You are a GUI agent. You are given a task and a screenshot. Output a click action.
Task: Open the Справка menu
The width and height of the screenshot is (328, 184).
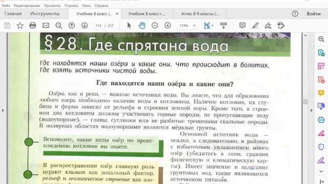101,6
